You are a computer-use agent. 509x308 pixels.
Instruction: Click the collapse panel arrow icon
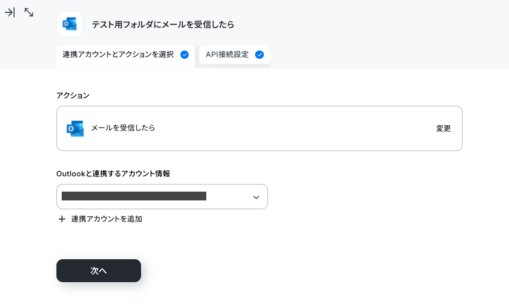click(10, 13)
